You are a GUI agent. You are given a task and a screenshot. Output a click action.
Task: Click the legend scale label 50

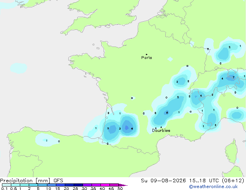[x=120, y=188]
